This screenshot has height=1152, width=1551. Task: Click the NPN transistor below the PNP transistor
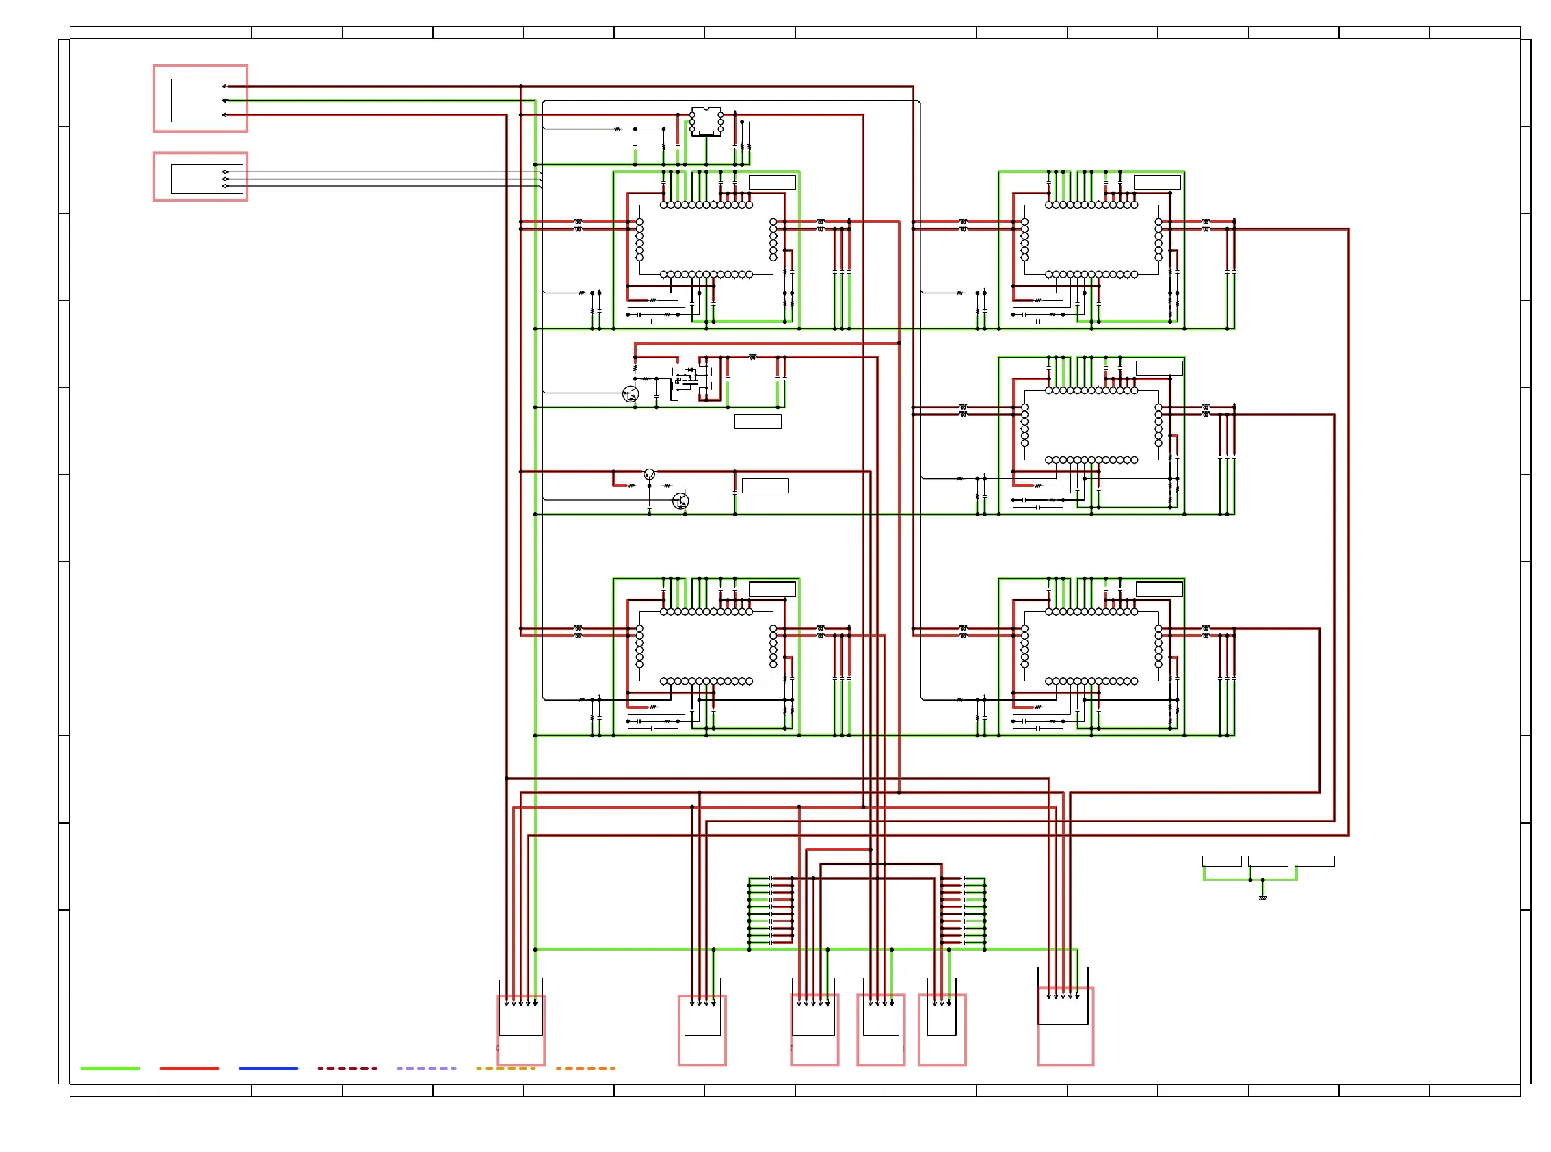680,501
